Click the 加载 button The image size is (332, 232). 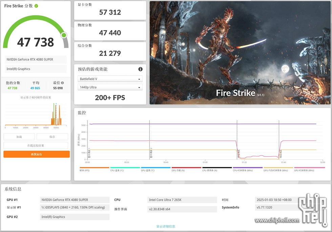coord(19,137)
